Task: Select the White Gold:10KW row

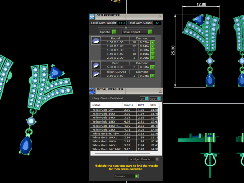Action: point(124,141)
